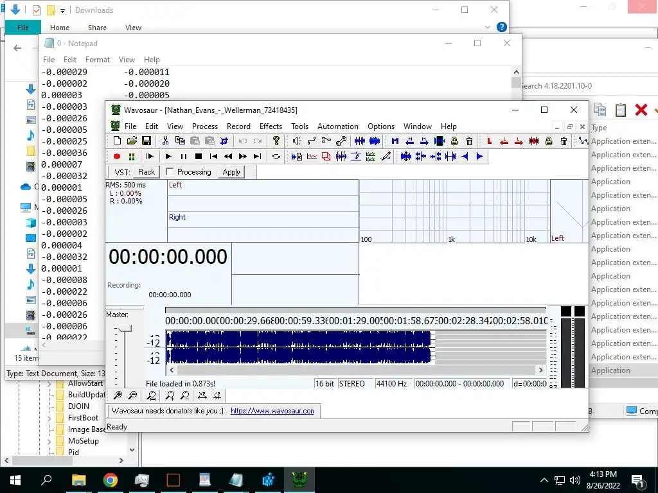
Task: Zoom in with the magnifier plus icon
Action: point(118,395)
